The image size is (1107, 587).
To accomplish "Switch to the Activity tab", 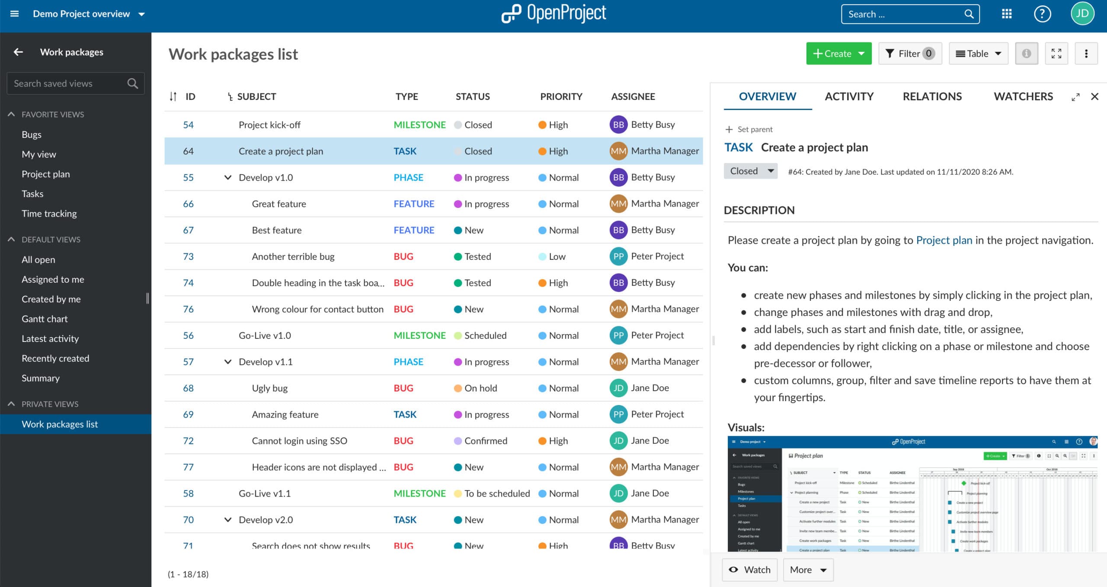I will [x=849, y=96].
